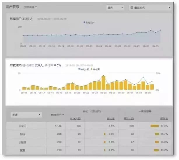Click the orange retention bar in the third row
This screenshot has width=179, height=160.
(157, 142)
